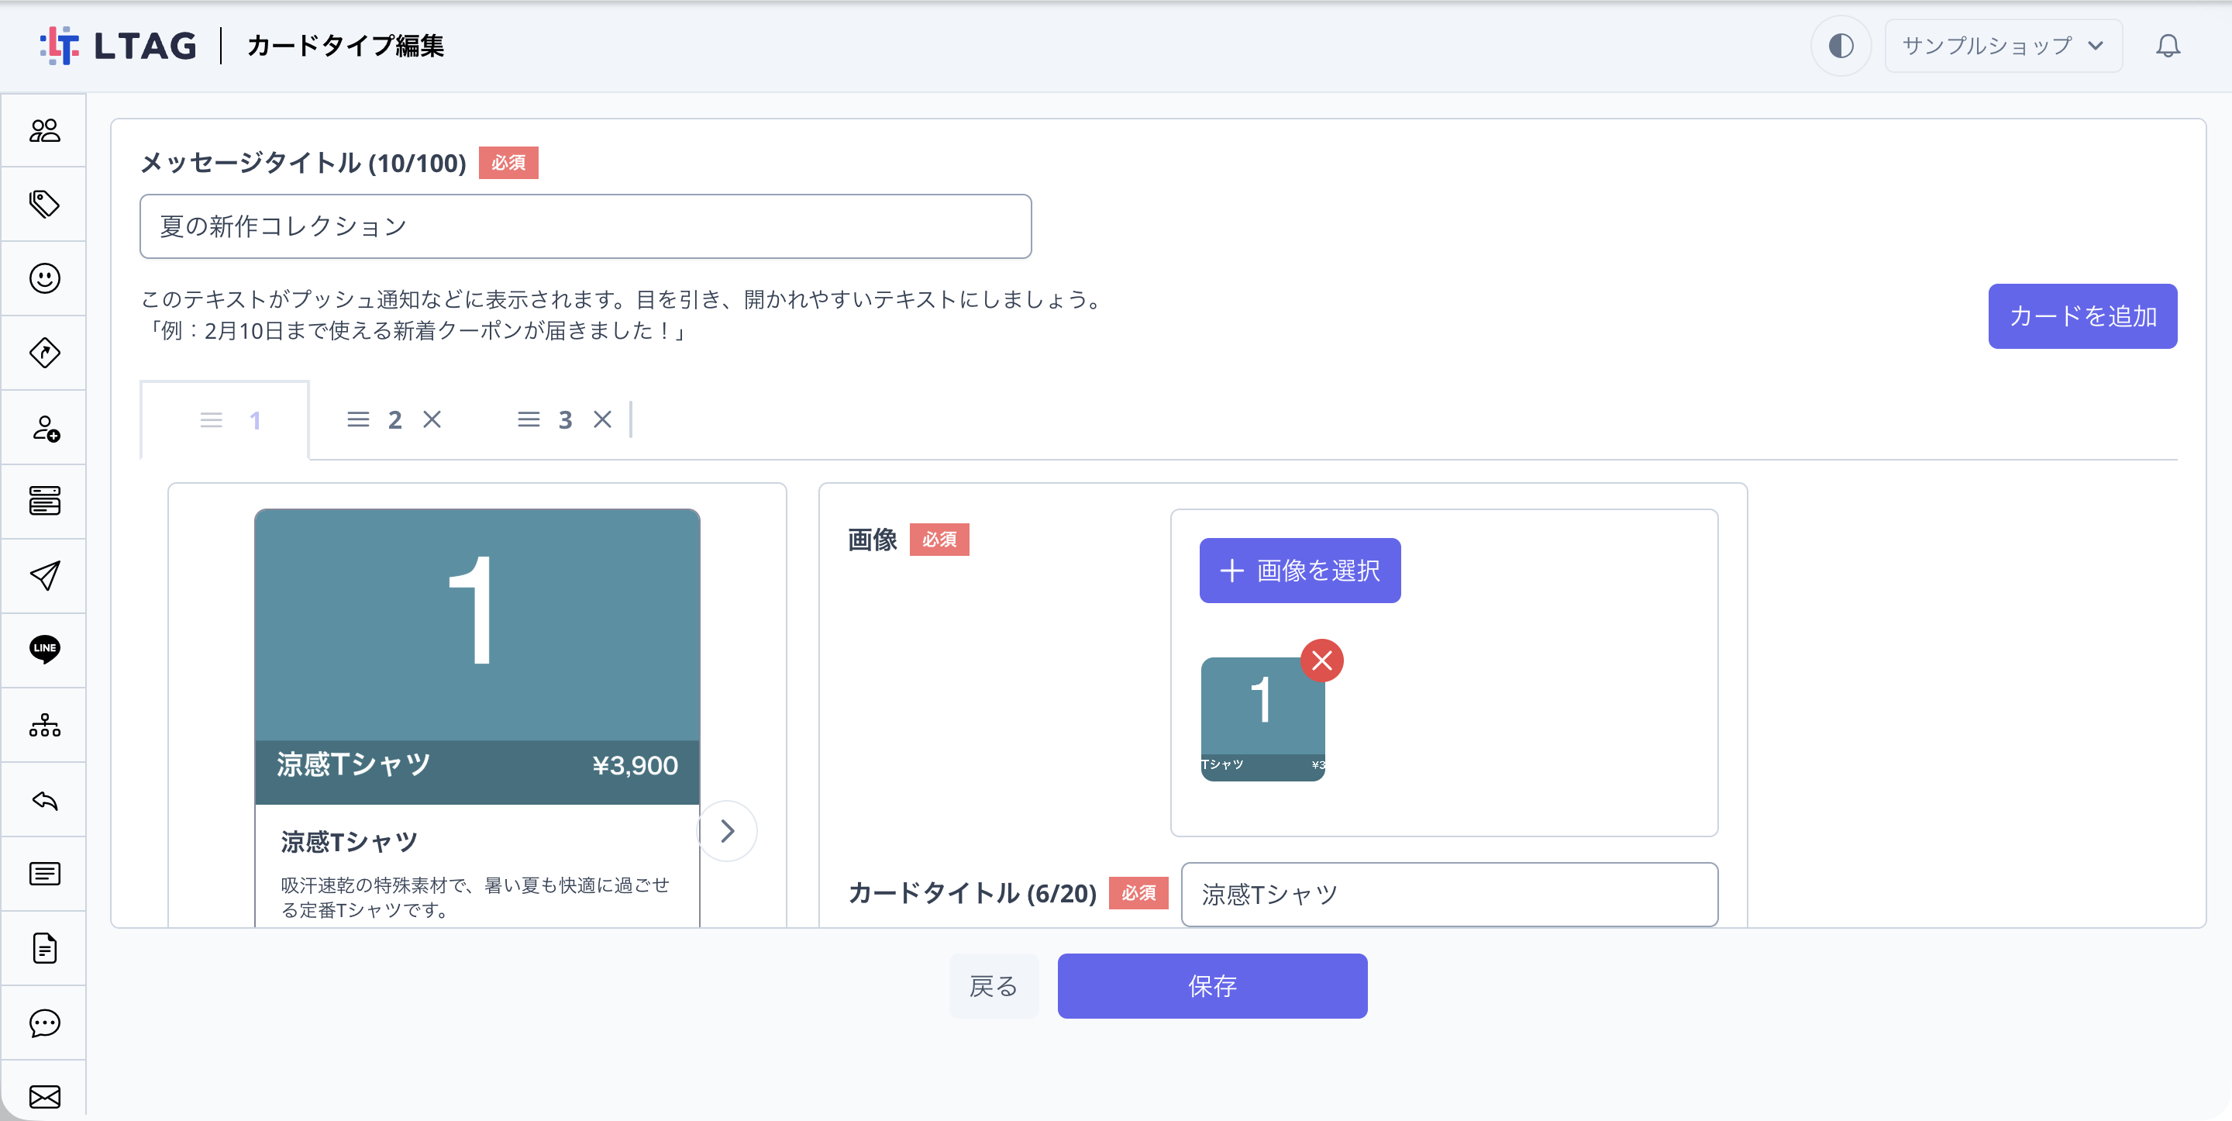Viewport: 2232px width, 1121px height.
Task: Click the paper plane send icon
Action: point(44,576)
